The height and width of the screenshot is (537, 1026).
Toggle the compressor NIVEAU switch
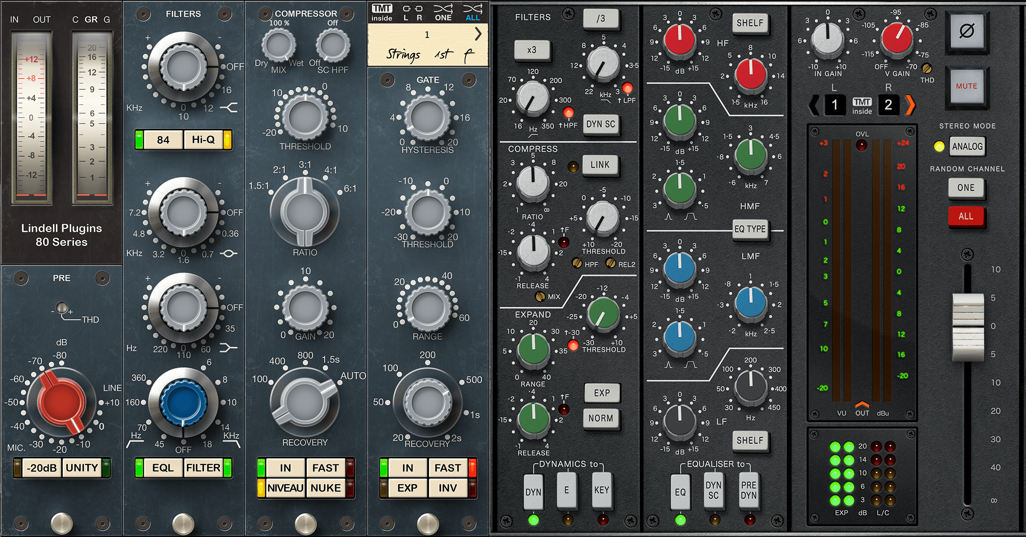tap(285, 488)
